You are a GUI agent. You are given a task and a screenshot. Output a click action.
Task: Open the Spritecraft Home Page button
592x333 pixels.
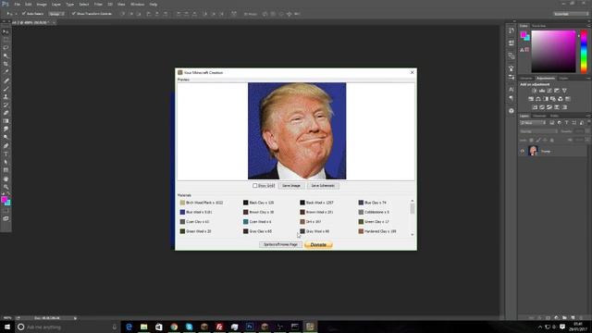(x=280, y=244)
